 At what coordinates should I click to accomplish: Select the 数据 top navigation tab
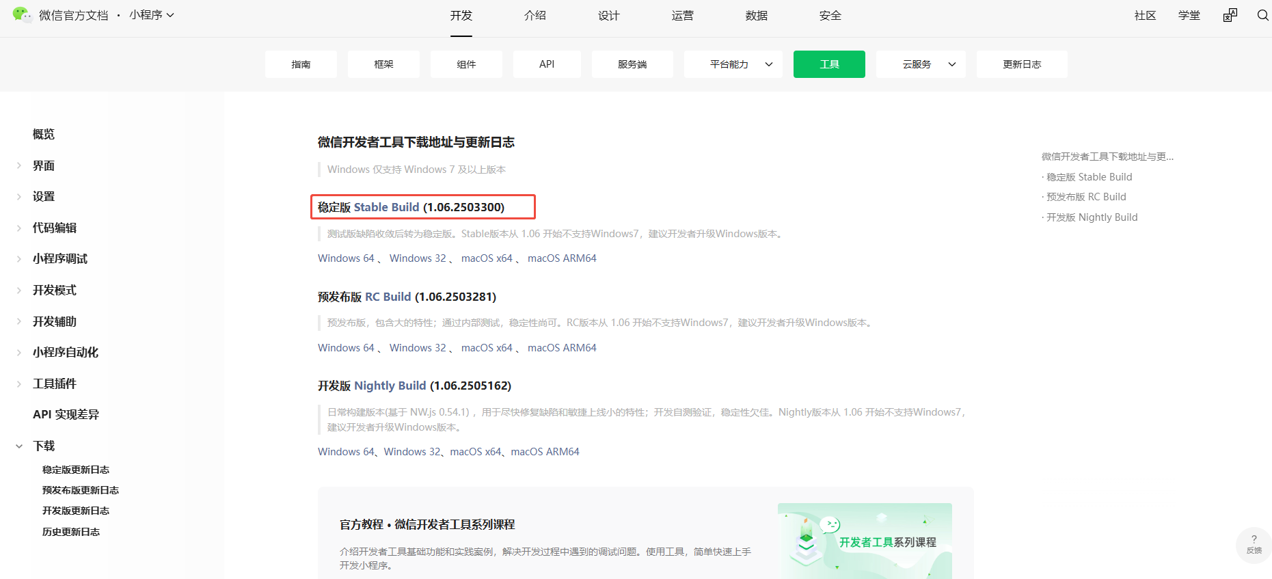[x=757, y=16]
